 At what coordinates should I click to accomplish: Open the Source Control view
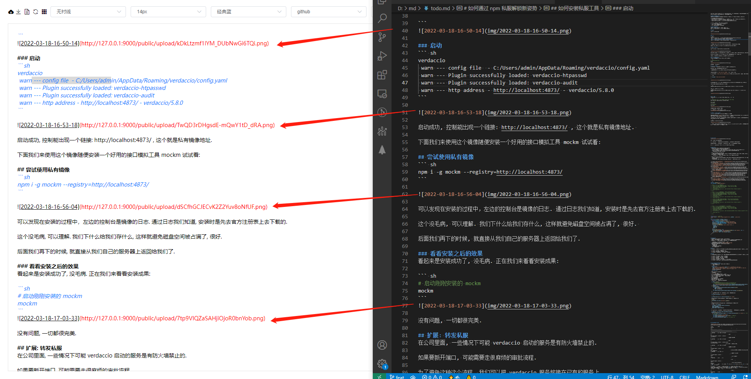click(x=382, y=37)
